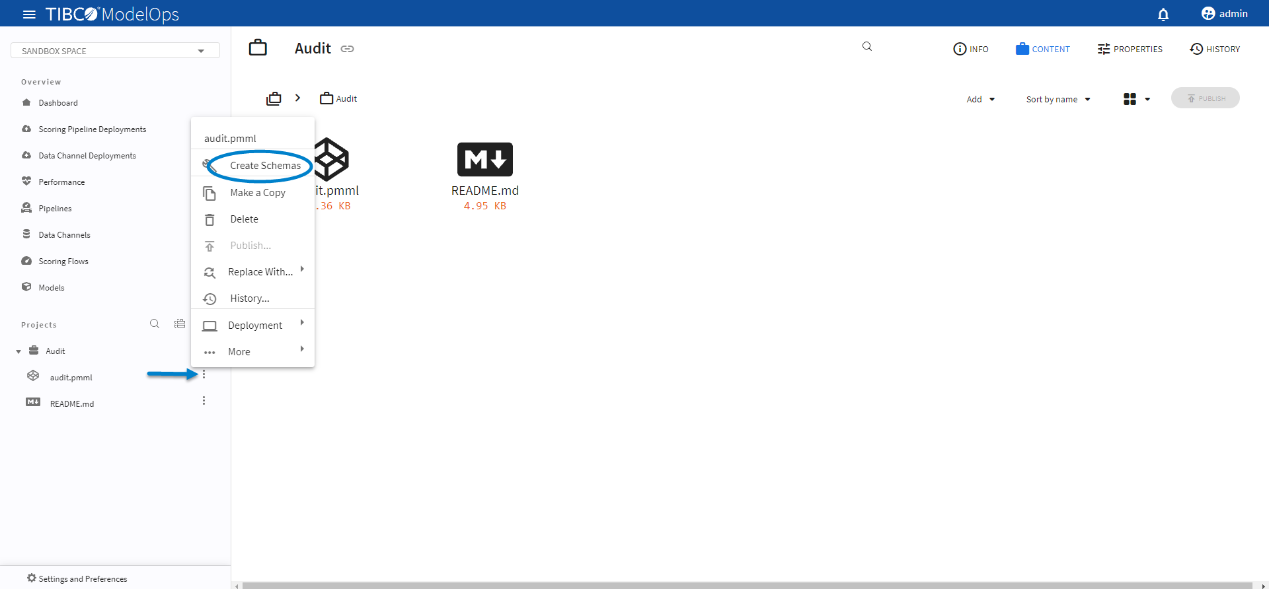Go to Scoring Pipeline Deployments

[93, 129]
